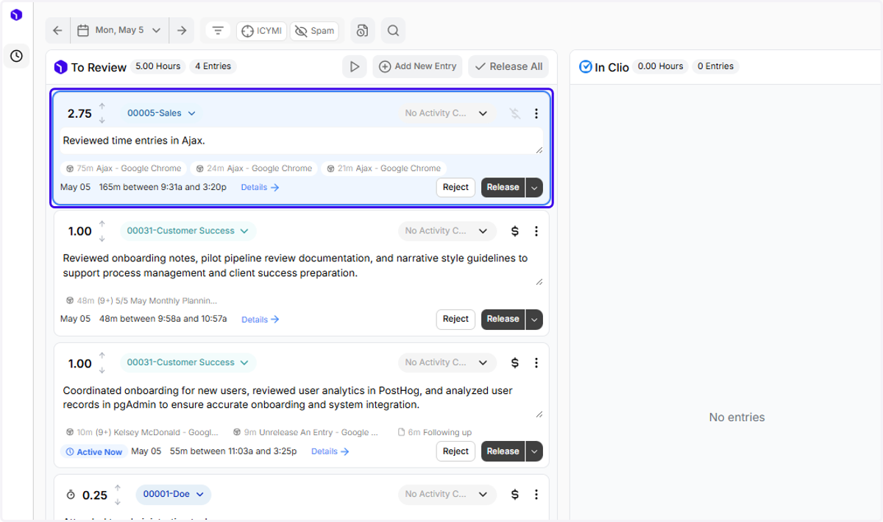The image size is (883, 522).
Task: Click the 10m Kelsey McDonald chip
Action: pyautogui.click(x=142, y=432)
